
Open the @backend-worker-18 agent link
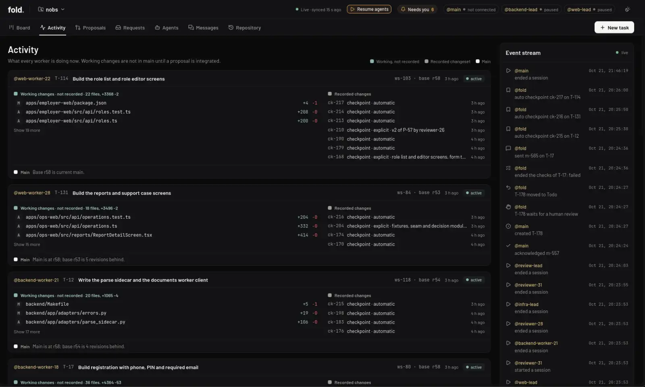click(36, 367)
